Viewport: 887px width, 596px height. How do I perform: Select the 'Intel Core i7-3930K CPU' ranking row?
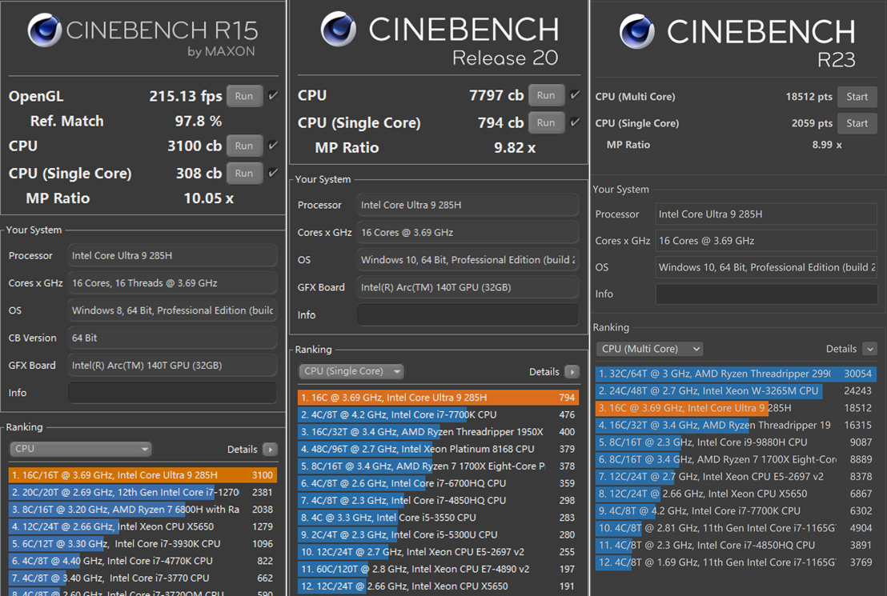click(142, 544)
